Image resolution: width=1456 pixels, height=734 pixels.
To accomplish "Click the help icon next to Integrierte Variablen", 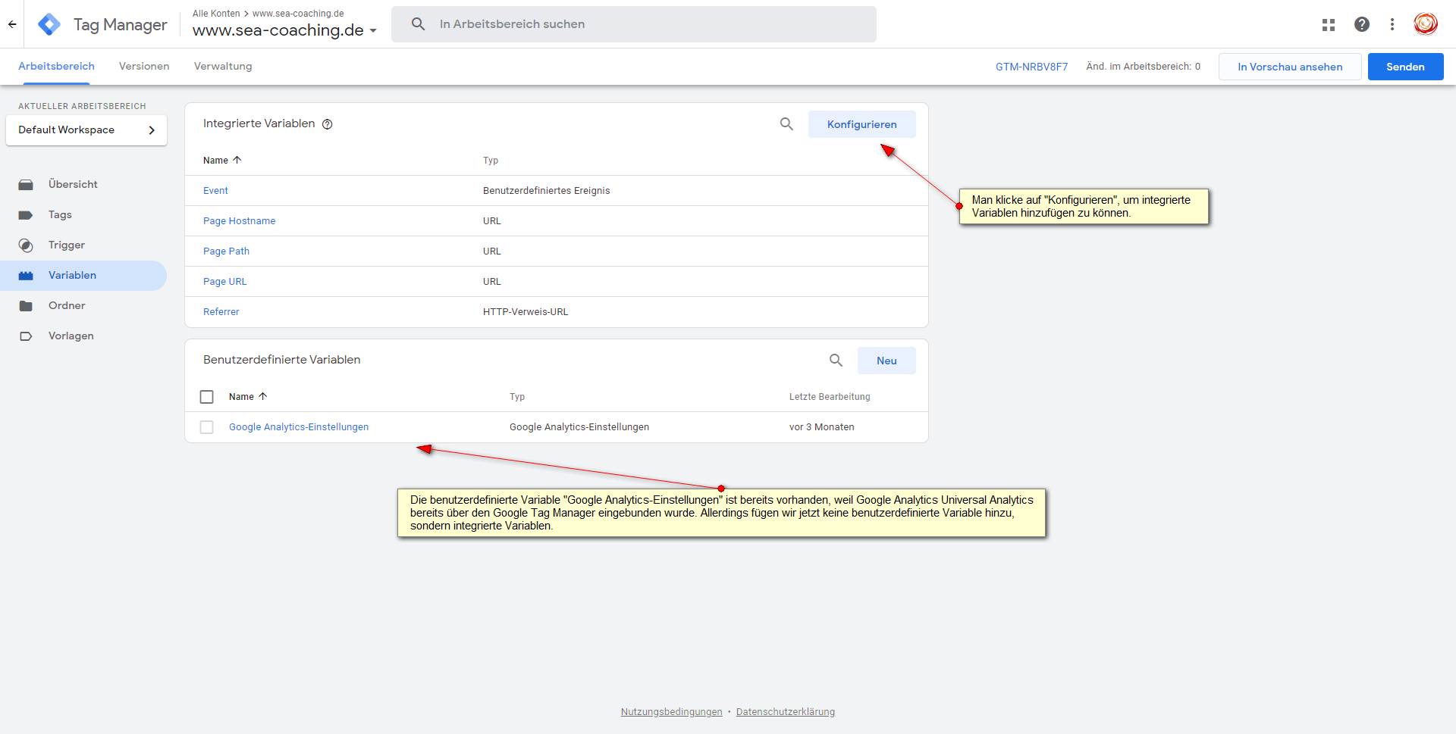I will [x=328, y=124].
